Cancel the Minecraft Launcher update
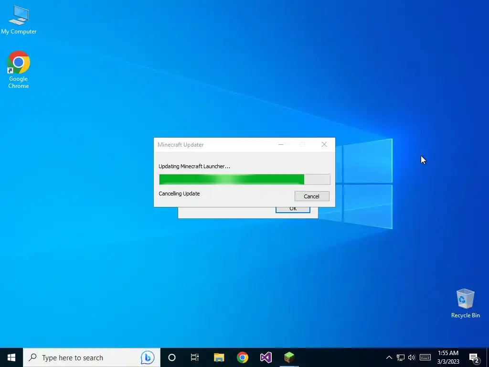 click(x=312, y=196)
